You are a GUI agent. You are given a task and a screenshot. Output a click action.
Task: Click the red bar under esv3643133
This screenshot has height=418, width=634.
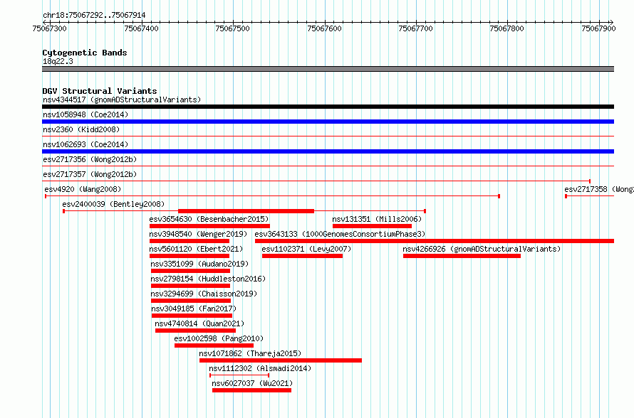pyautogui.click(x=435, y=241)
